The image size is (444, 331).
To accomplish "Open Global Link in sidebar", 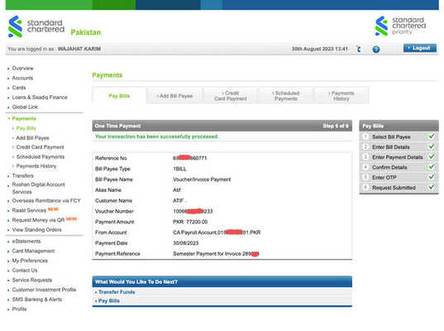I will [25, 107].
